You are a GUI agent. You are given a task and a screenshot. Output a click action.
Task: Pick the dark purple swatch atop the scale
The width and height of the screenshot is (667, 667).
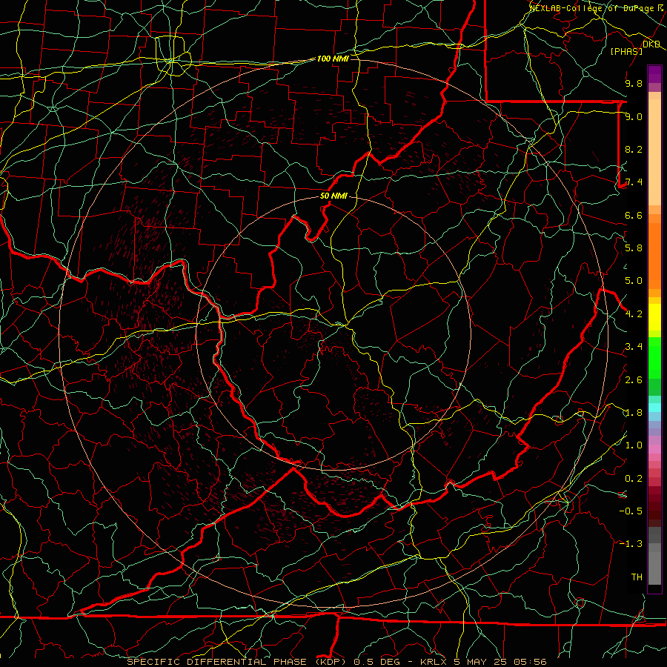click(x=654, y=74)
